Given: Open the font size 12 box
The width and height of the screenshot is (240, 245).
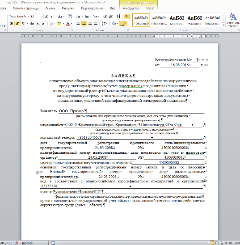Looking at the screenshot, I should click(37, 17).
